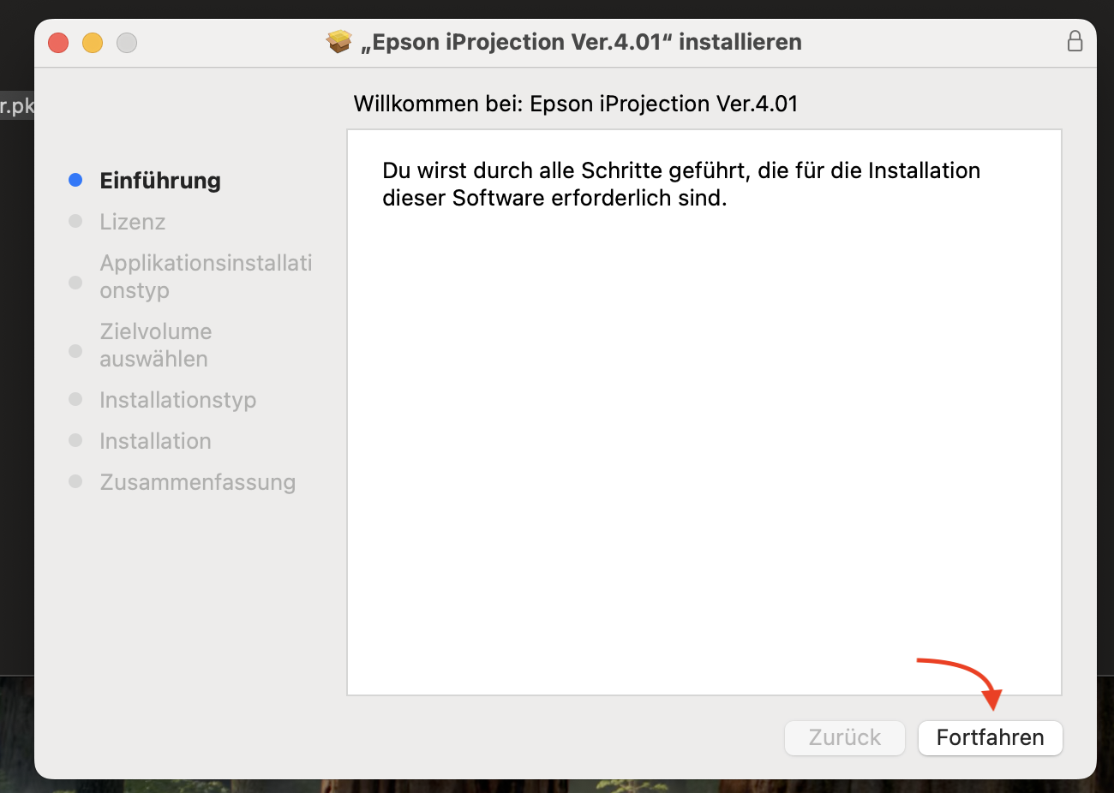Click the lock icon in title bar

point(1075,41)
